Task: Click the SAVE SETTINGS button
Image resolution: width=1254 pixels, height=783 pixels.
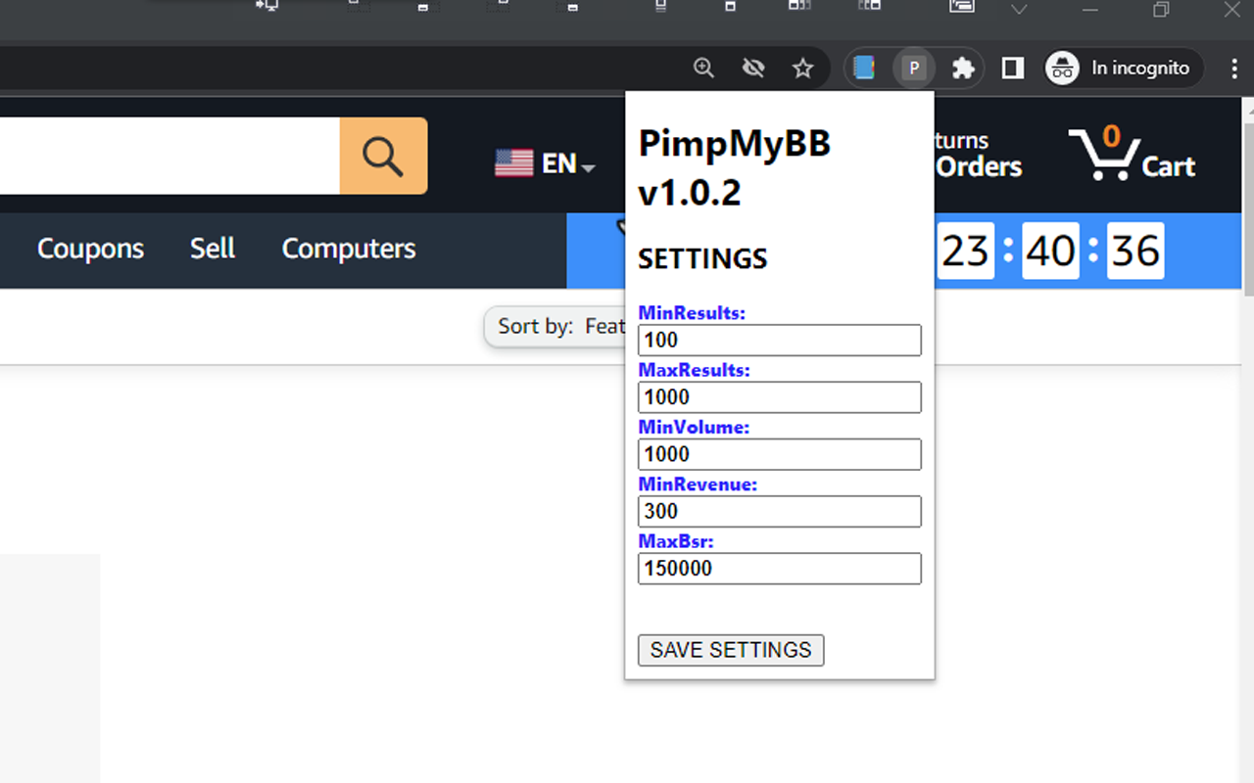Action: 730,650
